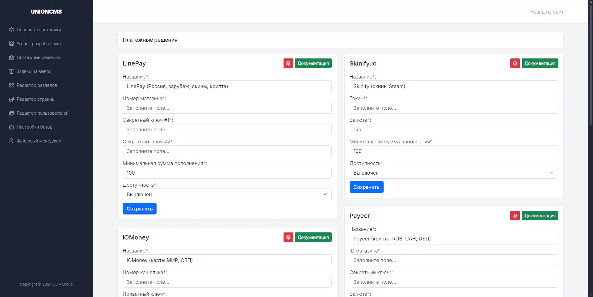The width and height of the screenshot is (593, 297).
Task: Click the red bug button for LinePay
Action: (288, 63)
